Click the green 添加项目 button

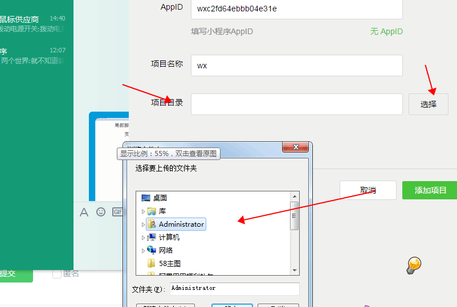[430, 190]
